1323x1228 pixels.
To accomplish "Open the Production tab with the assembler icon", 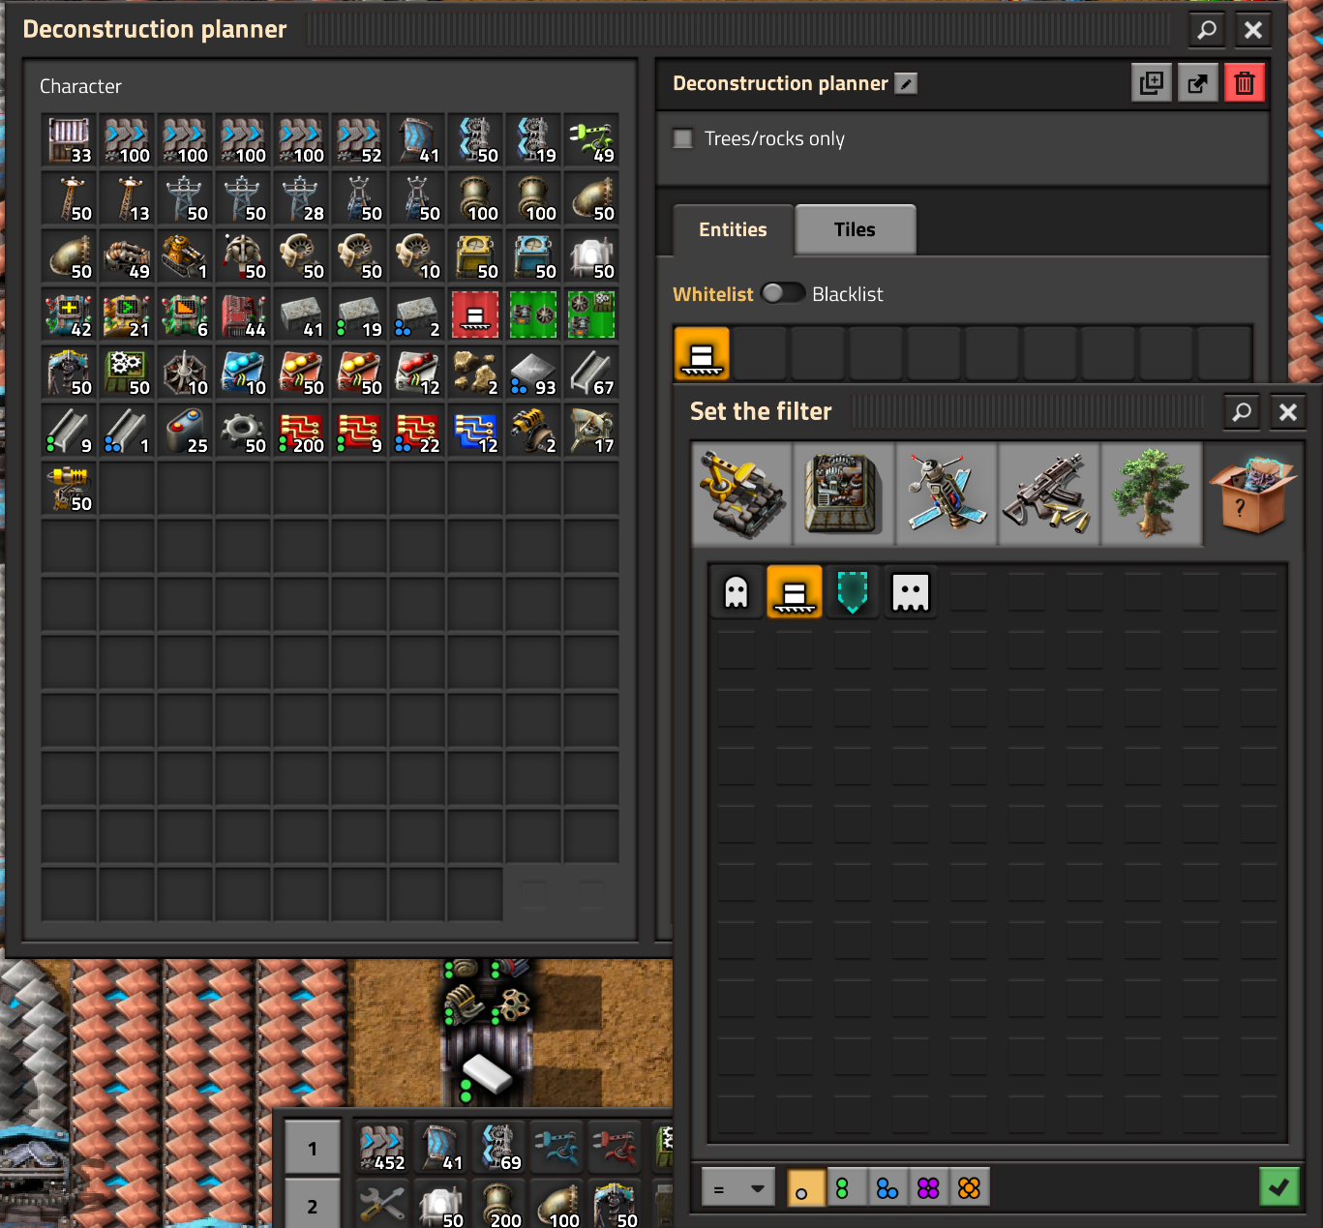I will (845, 494).
